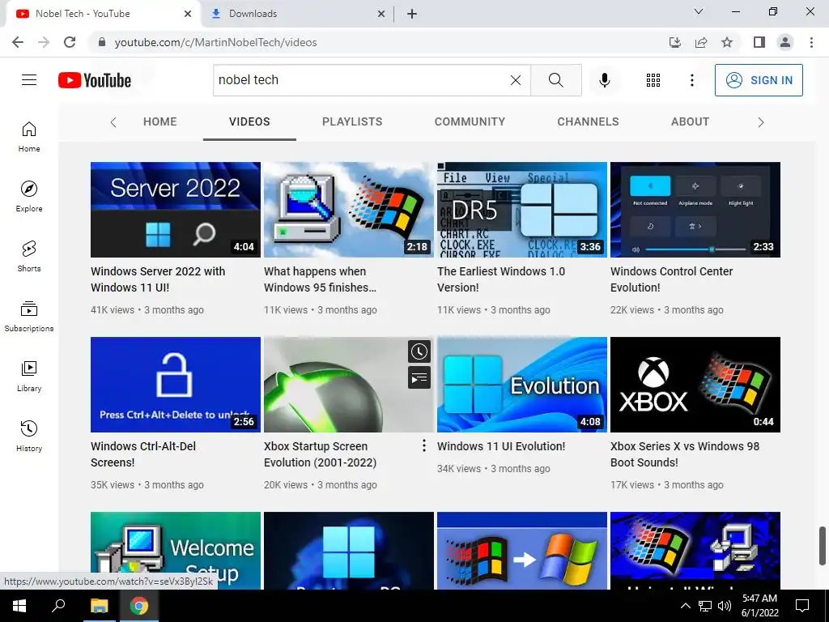Open Control Center Evolution thumbnail
This screenshot has width=829, height=622.
(x=695, y=210)
